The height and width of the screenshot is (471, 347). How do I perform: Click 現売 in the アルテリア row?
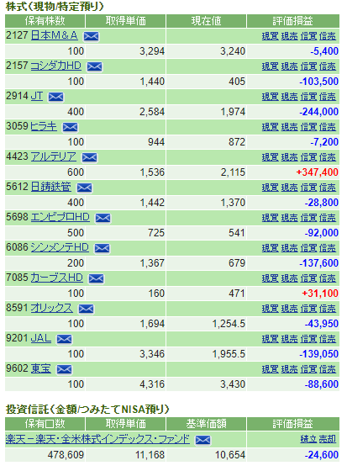pos(289,157)
